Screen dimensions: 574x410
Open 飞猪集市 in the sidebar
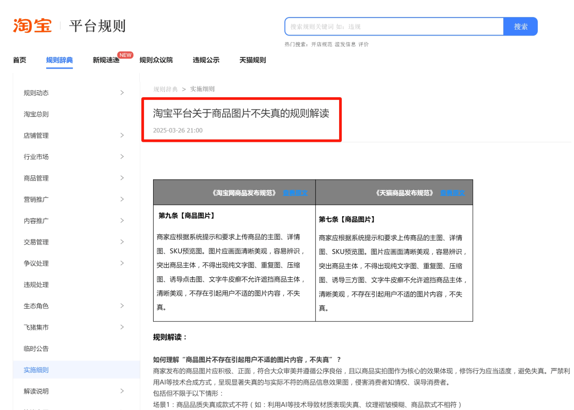36,327
